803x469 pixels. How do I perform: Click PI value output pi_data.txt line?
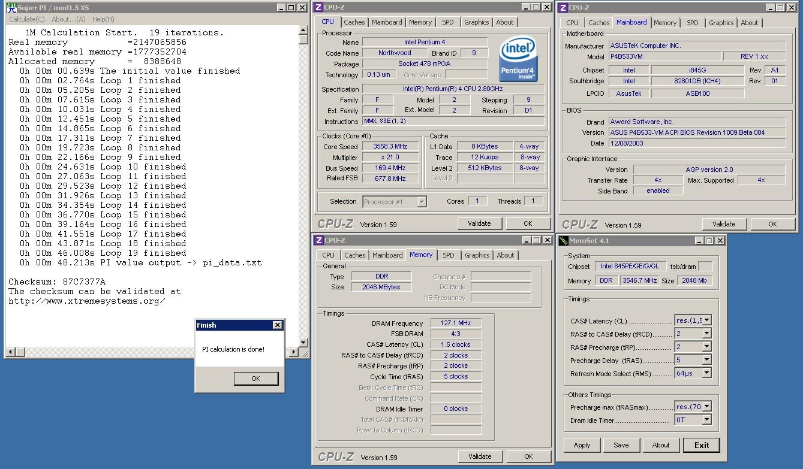click(x=141, y=262)
